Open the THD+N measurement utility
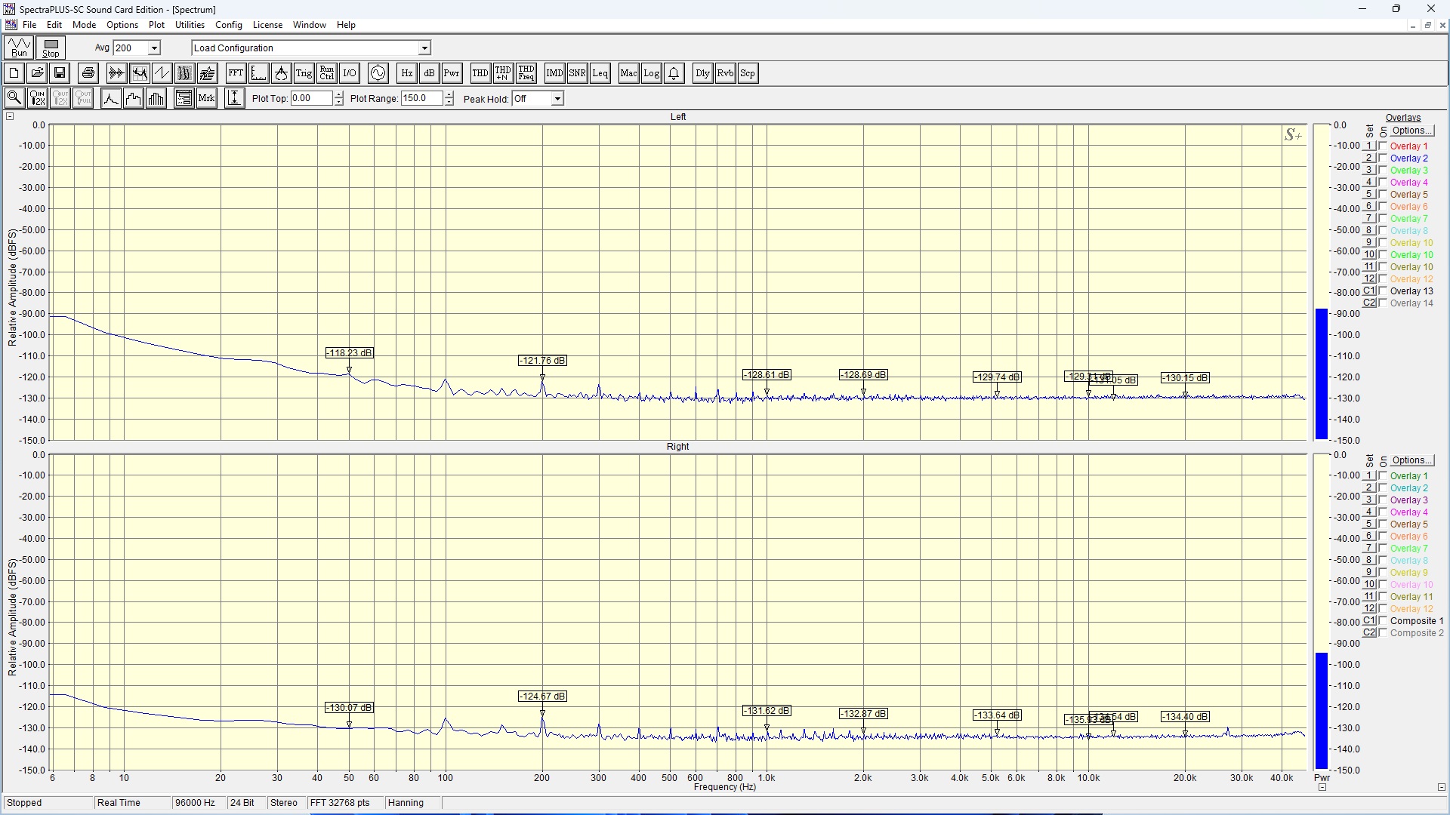Viewport: 1450px width, 815px height. click(x=503, y=73)
